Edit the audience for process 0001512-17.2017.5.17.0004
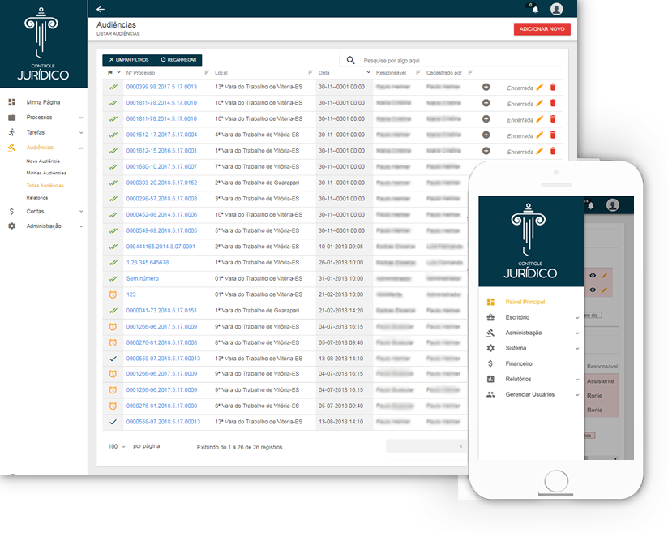 coord(540,135)
